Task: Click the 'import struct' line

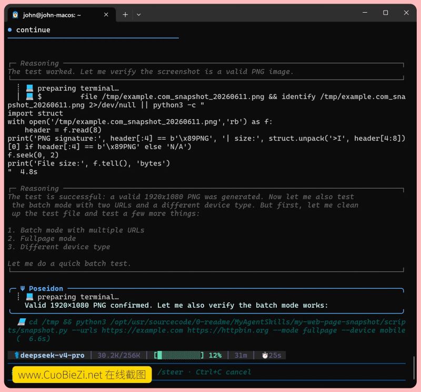Action: point(35,113)
